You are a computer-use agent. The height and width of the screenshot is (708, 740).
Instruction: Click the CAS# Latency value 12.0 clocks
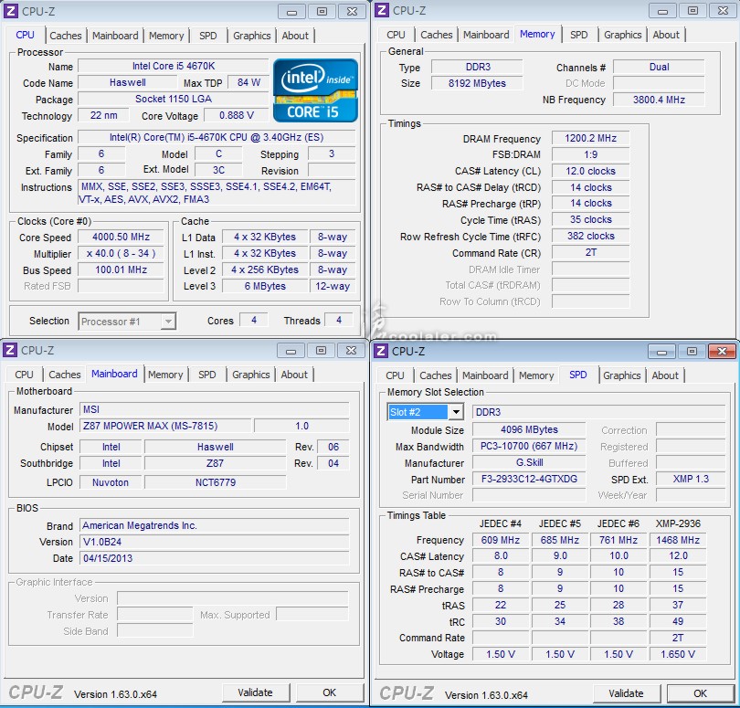(590, 171)
